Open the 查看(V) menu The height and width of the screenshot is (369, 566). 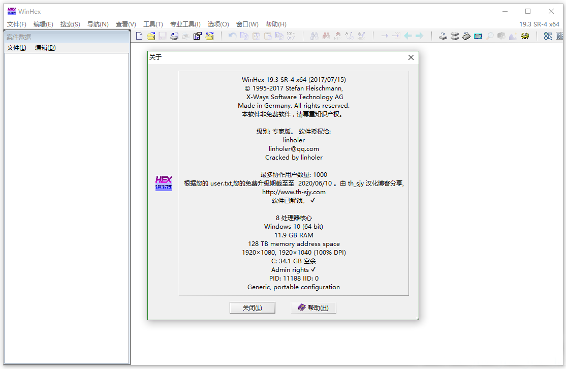point(125,24)
